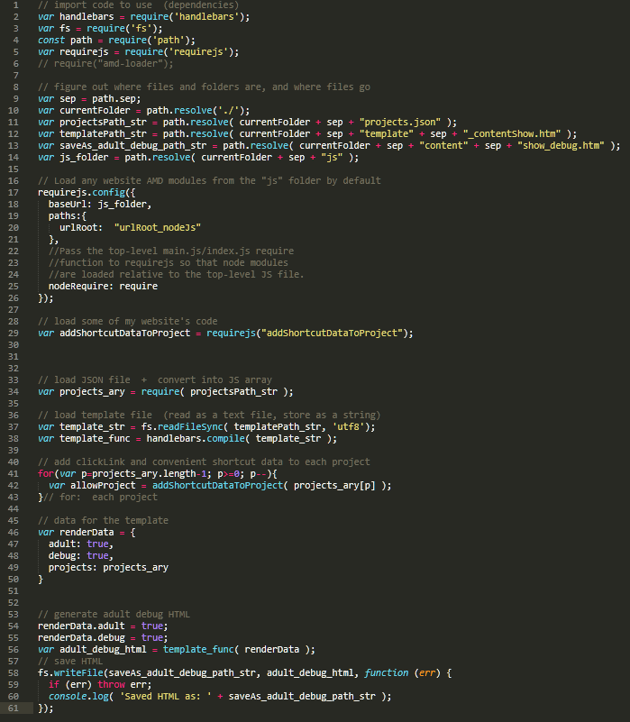Click line number 1 in the gutter
630x722 pixels.
click(15, 5)
